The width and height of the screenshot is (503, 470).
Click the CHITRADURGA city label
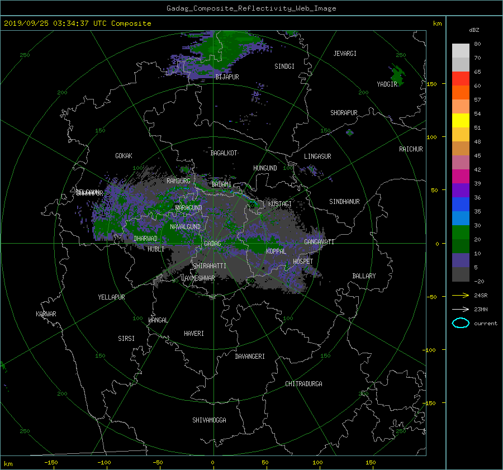303,384
